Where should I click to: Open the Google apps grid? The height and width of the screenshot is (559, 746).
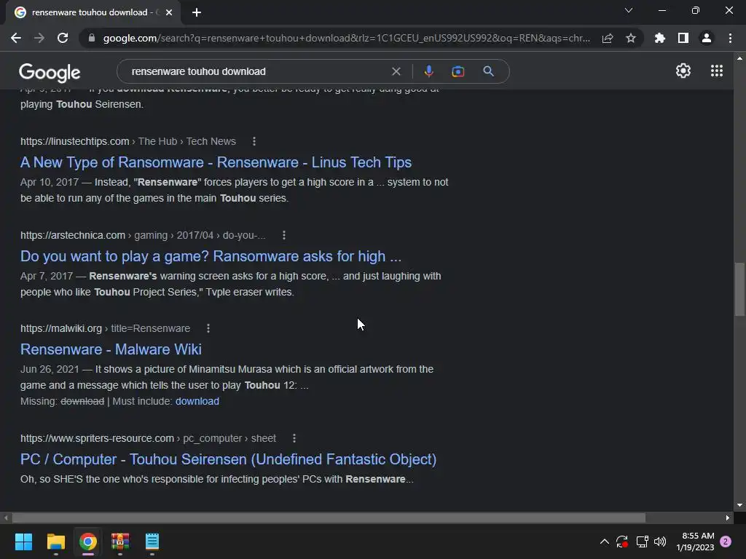pyautogui.click(x=717, y=71)
